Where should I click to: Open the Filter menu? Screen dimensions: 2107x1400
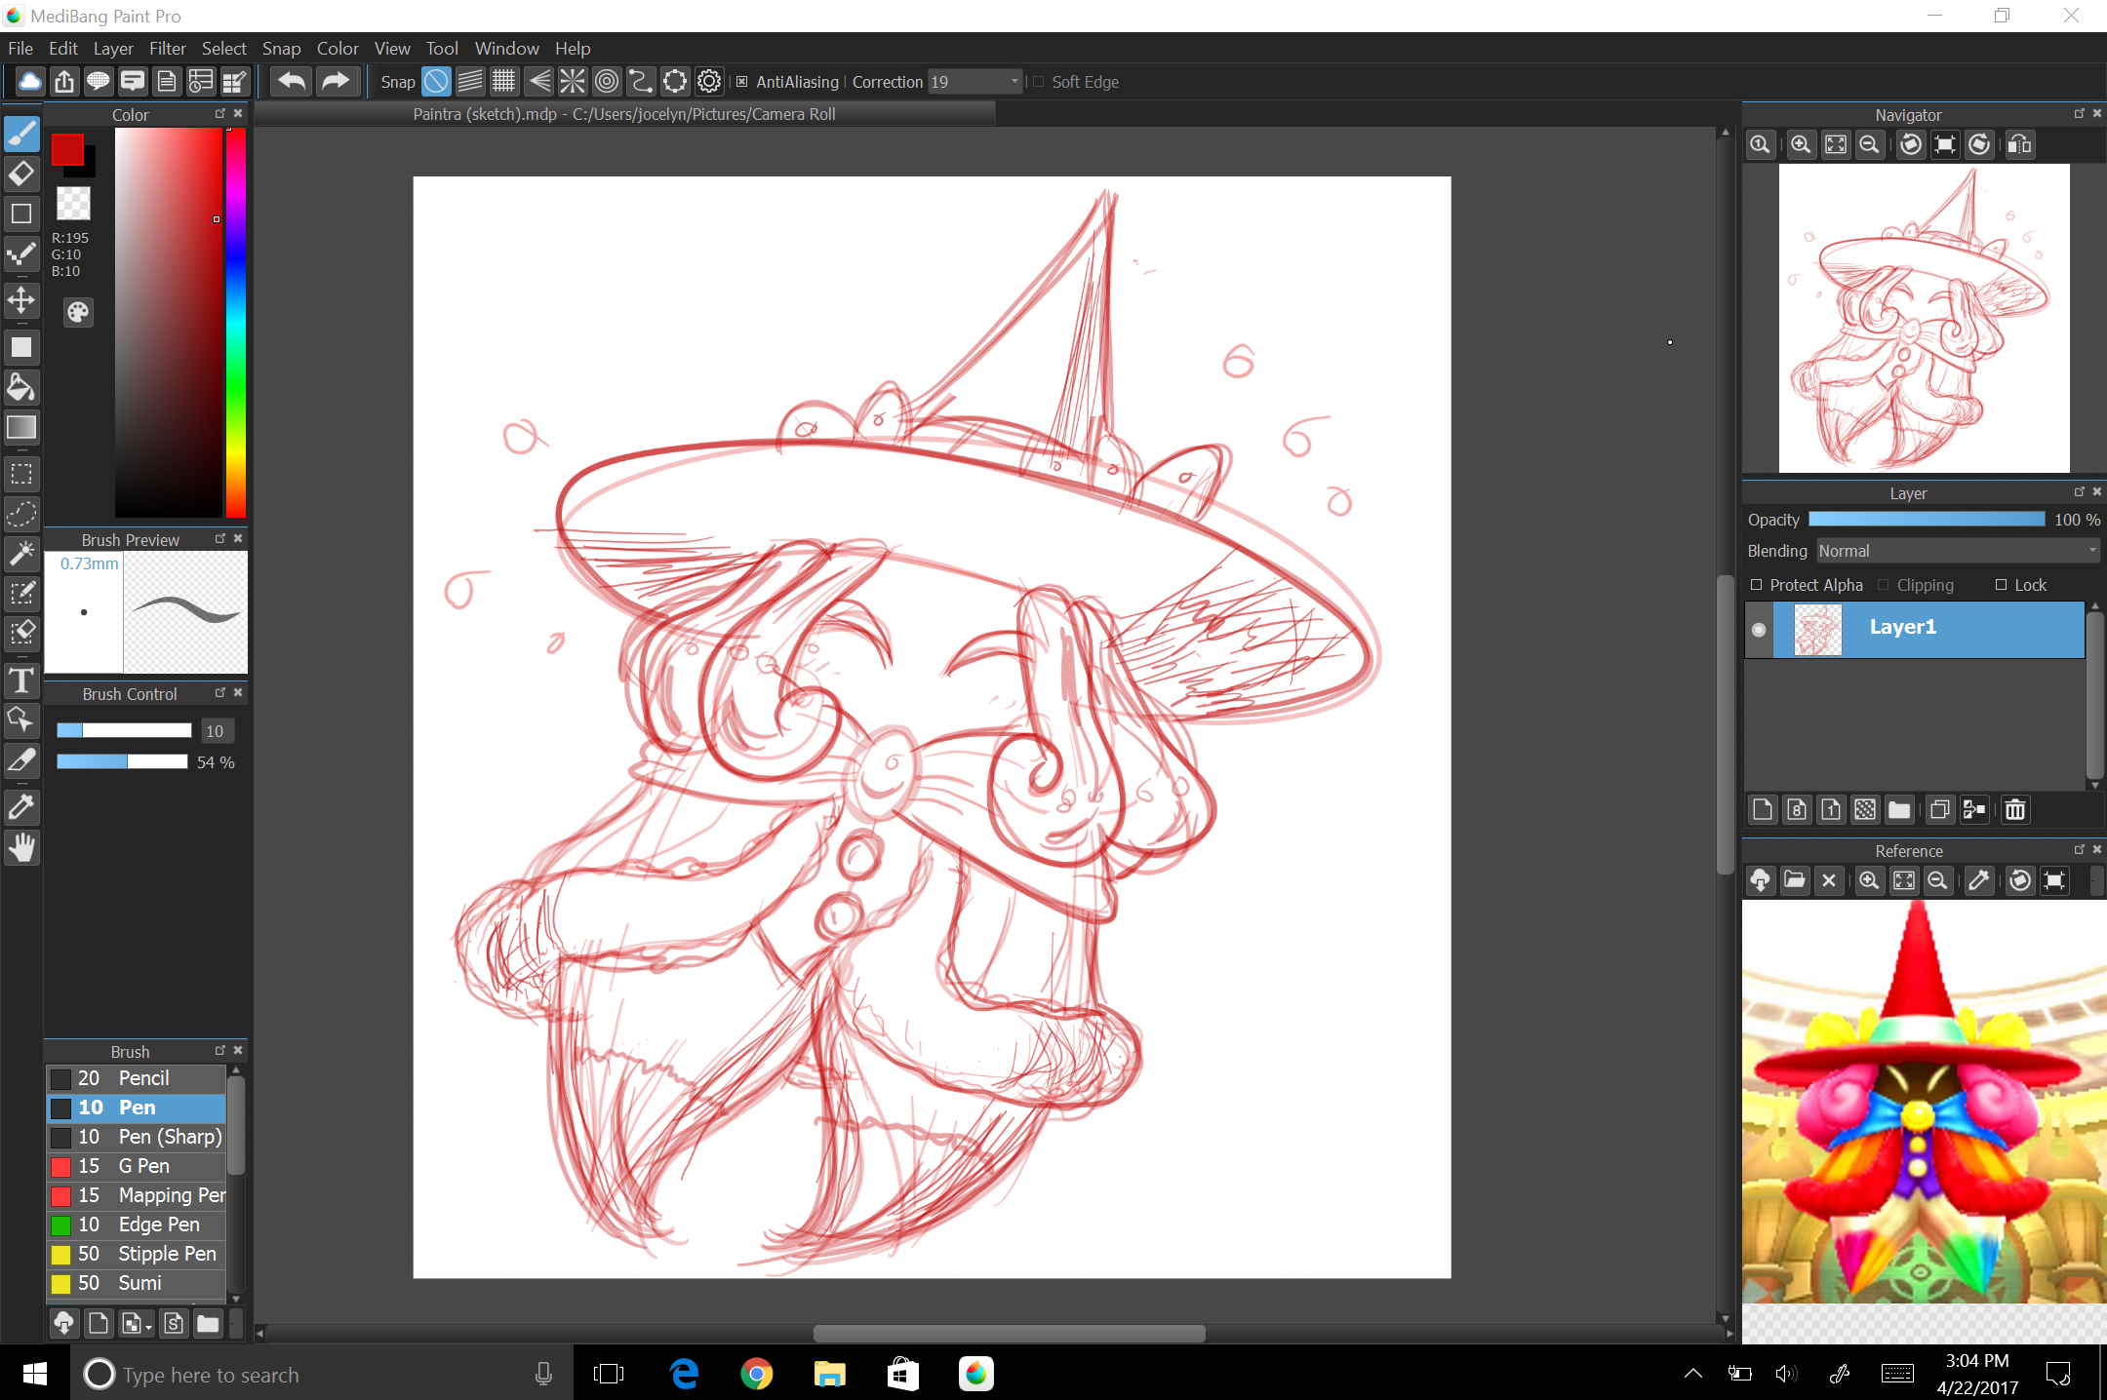pos(168,48)
